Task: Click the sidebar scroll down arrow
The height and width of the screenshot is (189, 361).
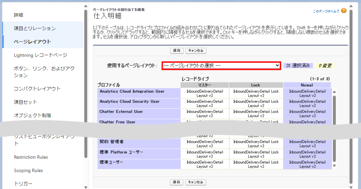Action: coord(86,187)
